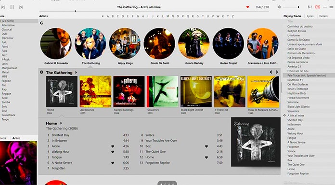Close The Gathering artist panel
This screenshot has width=335, height=185.
(x=41, y=73)
